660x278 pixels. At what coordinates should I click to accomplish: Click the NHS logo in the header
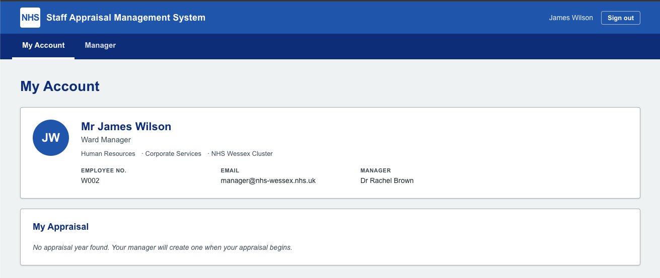(30, 18)
